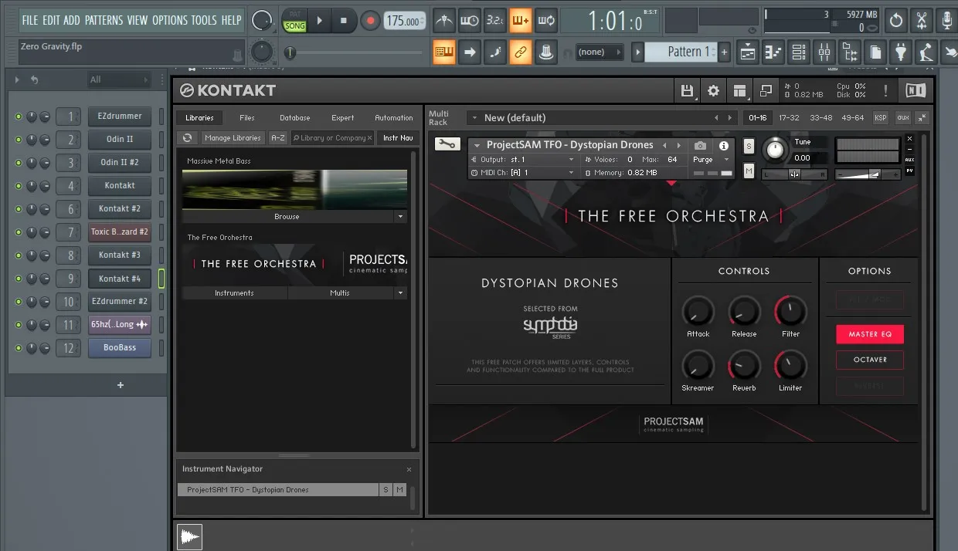Click the Kontakt library refresh icon
958x551 pixels.
(x=187, y=138)
